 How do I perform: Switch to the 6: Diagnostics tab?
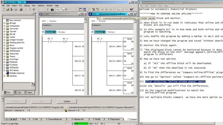tap(114, 119)
